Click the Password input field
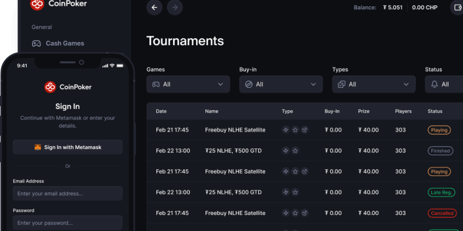 [x=68, y=222]
